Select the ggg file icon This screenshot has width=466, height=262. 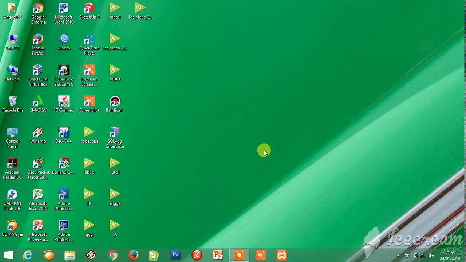click(89, 228)
